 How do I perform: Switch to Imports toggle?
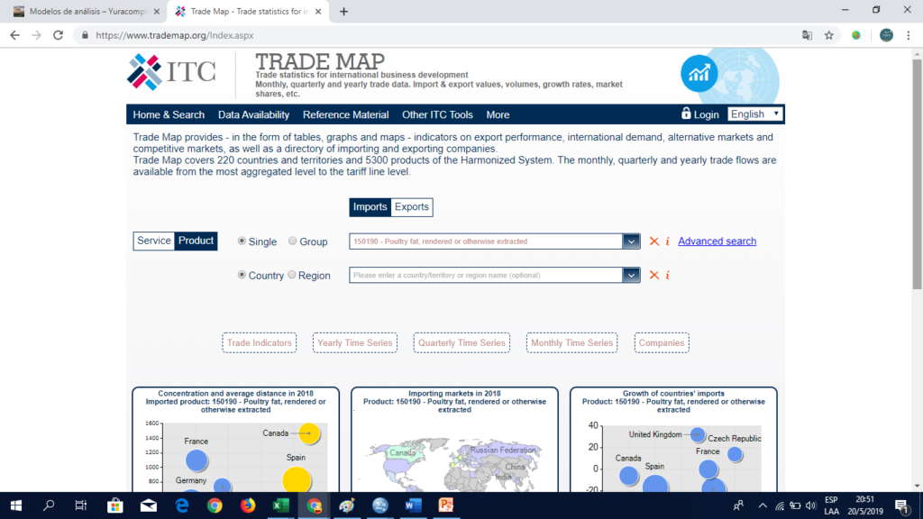pyautogui.click(x=370, y=207)
